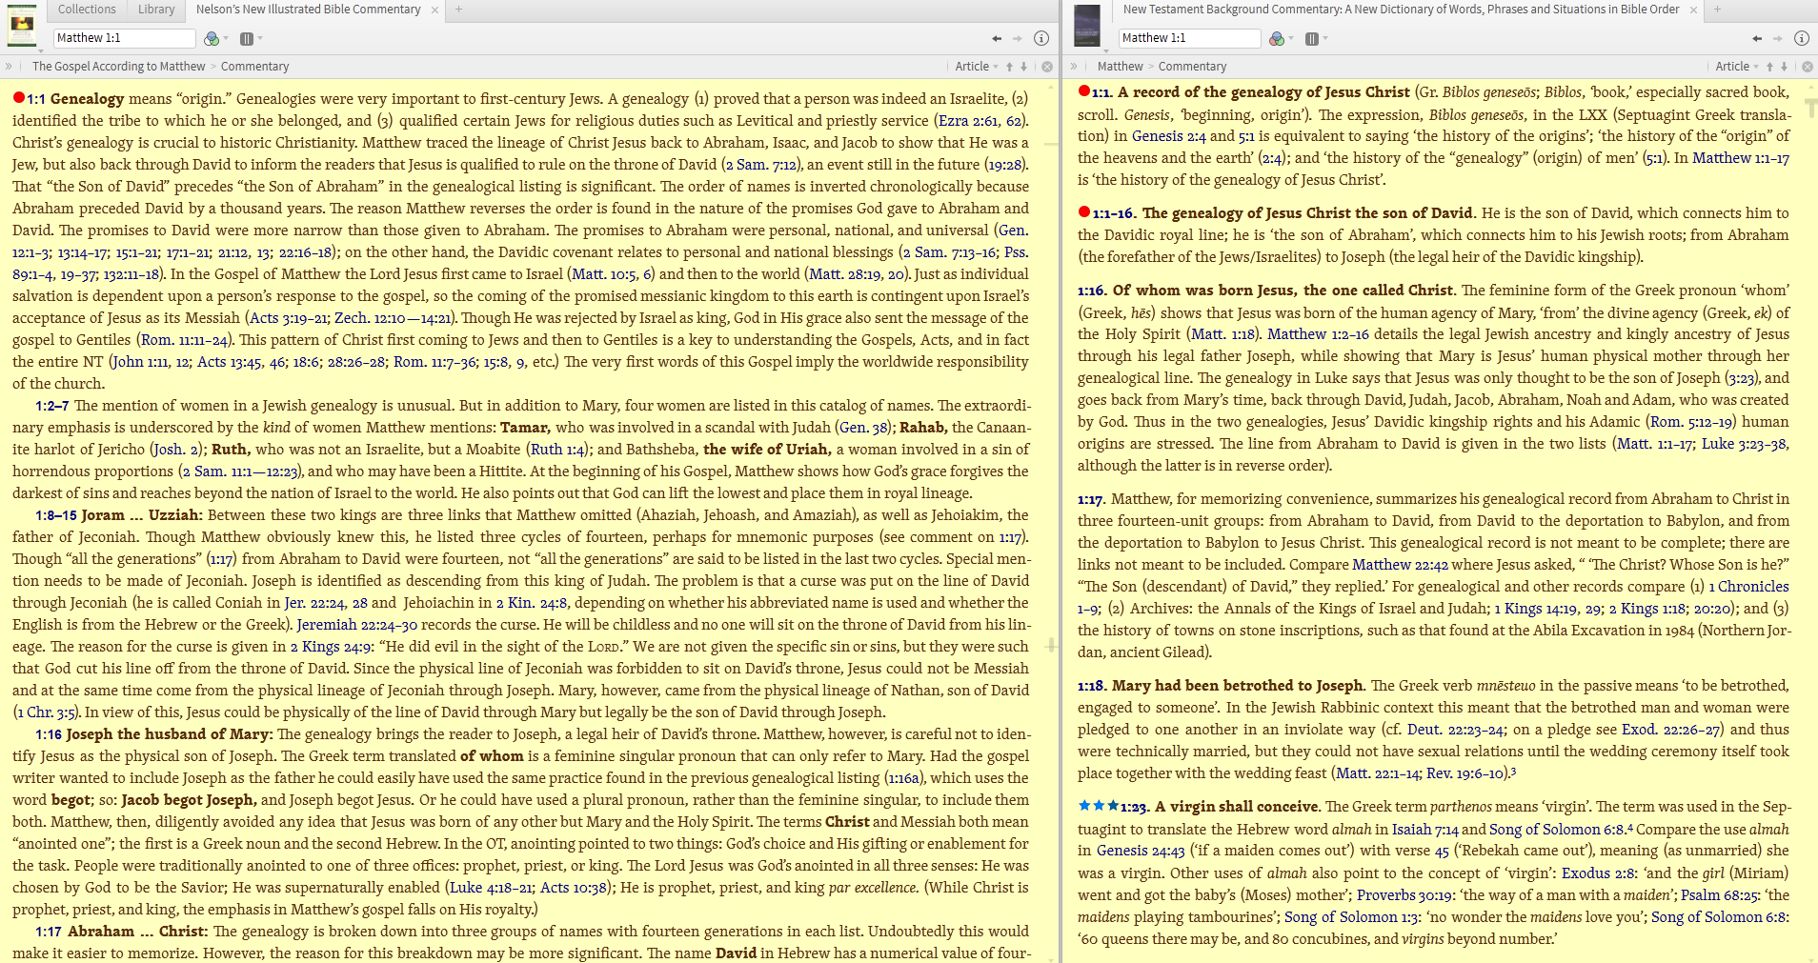1818x963 pixels.
Task: Follow the Psalm 68:25 reference link
Action: tap(1720, 895)
